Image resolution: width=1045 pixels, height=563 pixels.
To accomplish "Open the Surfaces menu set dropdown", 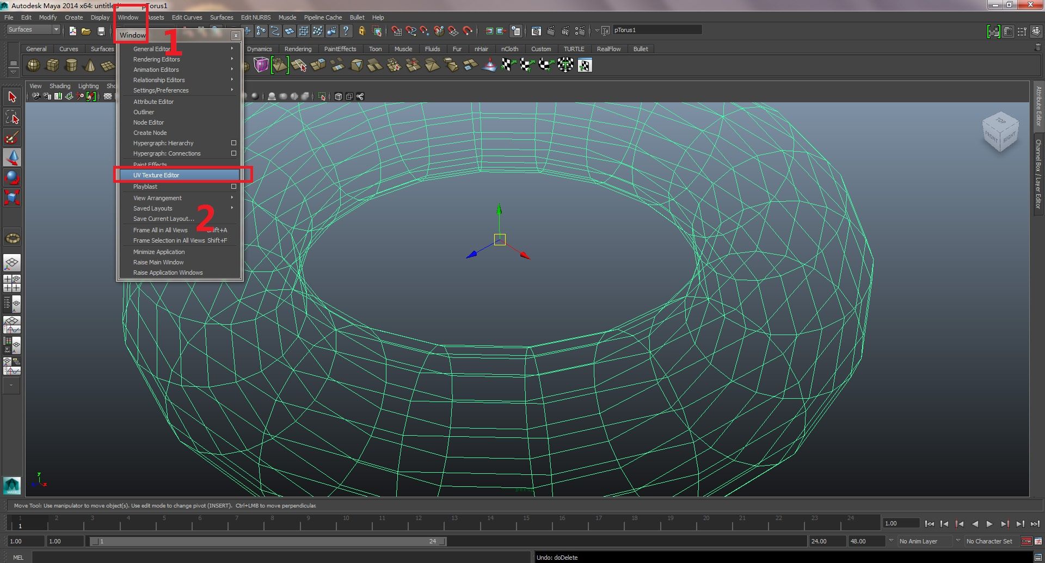I will [x=33, y=30].
